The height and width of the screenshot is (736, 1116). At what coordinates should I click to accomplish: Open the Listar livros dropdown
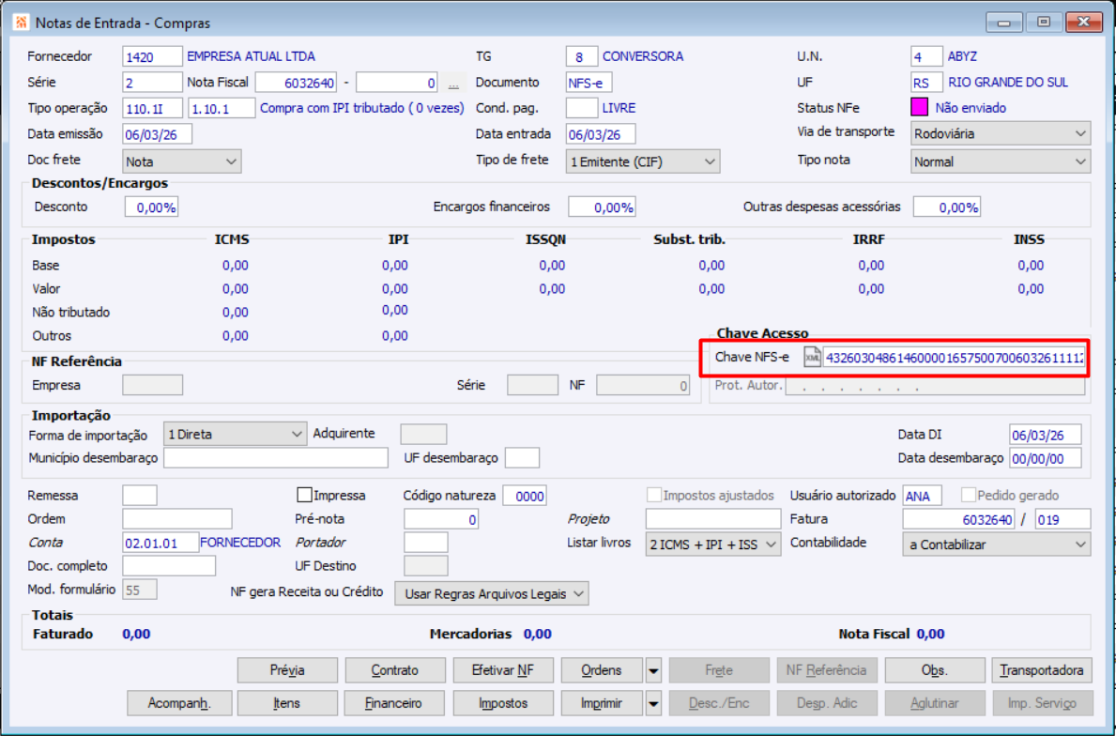point(713,544)
